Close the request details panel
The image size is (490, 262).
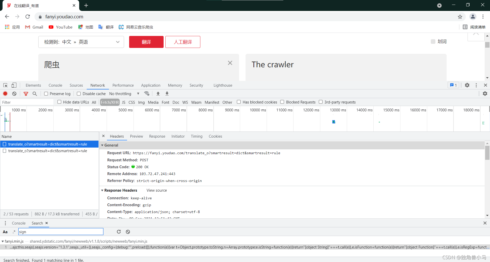(x=103, y=136)
